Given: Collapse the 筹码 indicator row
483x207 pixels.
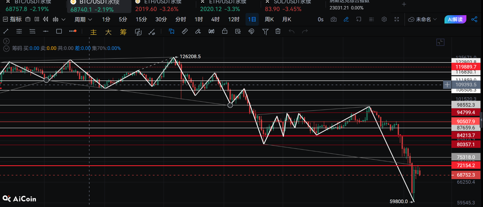Looking at the screenshot, I should coord(6,49).
